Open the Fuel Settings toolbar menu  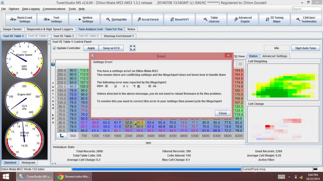point(53,19)
